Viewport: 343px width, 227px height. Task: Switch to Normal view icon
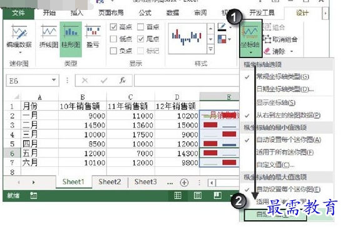tap(178, 195)
